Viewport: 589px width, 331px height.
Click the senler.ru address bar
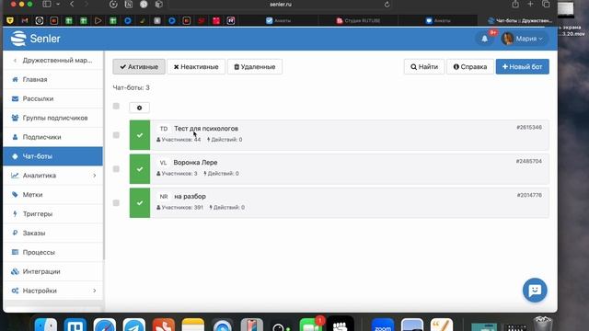[x=280, y=5]
